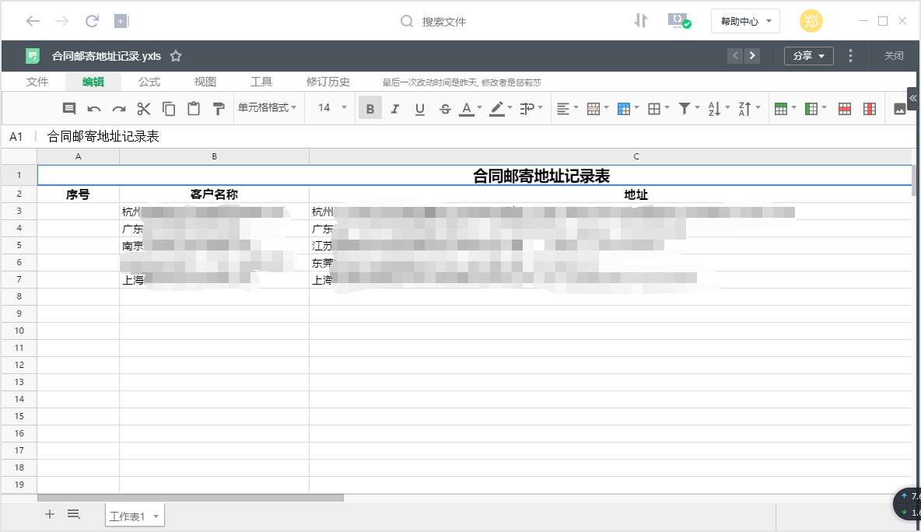Open the 单元格格式 cell format dropdown
921x532 pixels.
pos(264,108)
